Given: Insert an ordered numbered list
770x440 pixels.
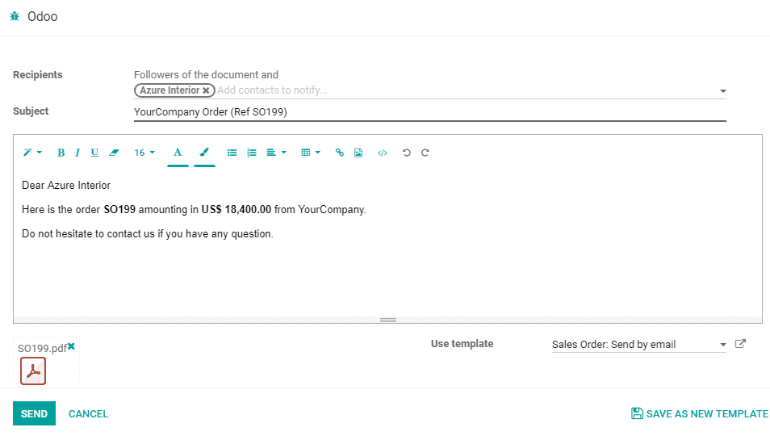Looking at the screenshot, I should tap(252, 153).
